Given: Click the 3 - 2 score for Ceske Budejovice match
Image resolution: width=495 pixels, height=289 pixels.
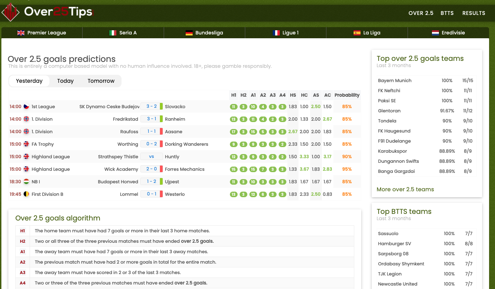Looking at the screenshot, I should 152,106.
